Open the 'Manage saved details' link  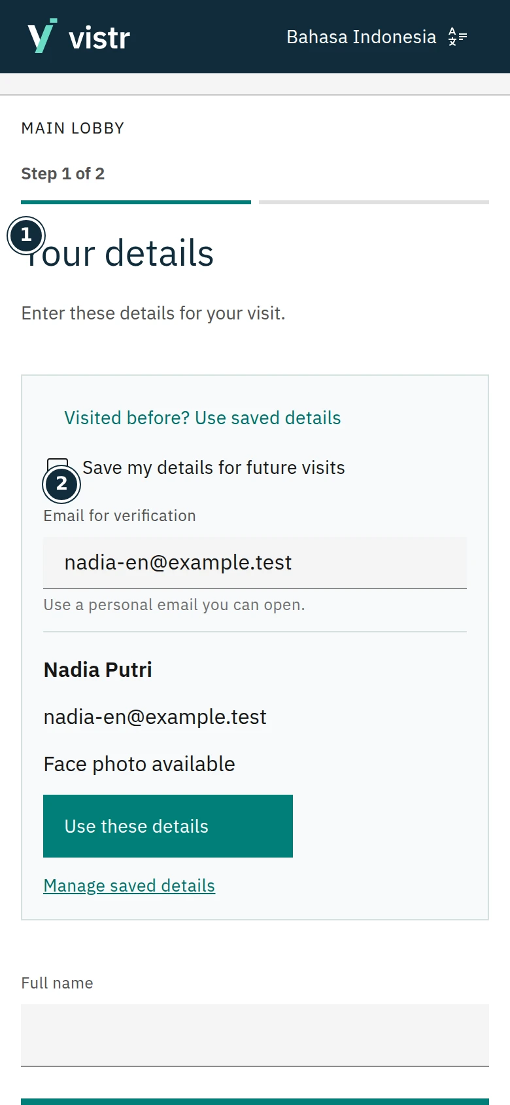point(129,886)
